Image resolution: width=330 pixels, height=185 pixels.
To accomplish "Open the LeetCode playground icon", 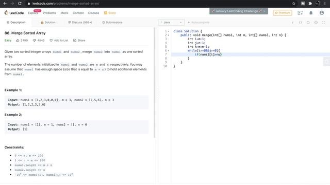I will click(x=300, y=13).
